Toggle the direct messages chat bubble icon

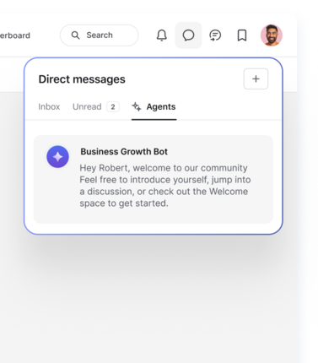[188, 35]
